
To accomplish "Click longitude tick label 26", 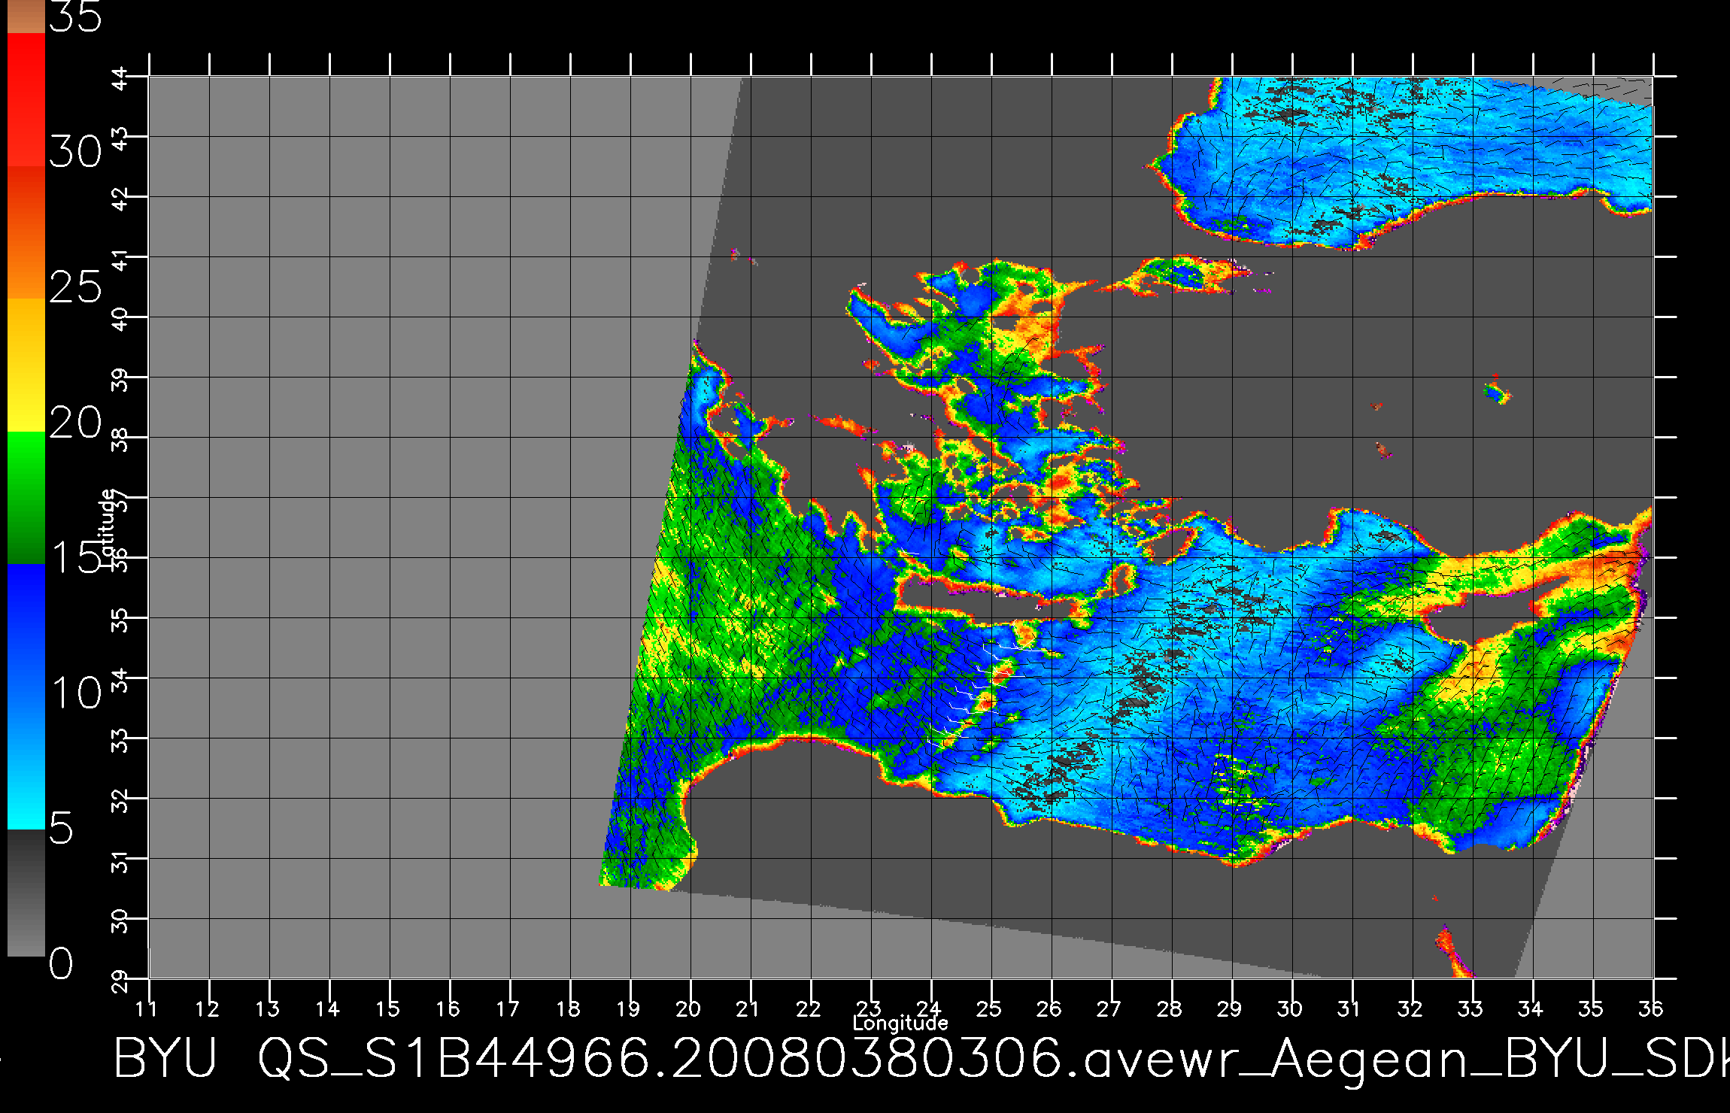I will [x=1049, y=1008].
